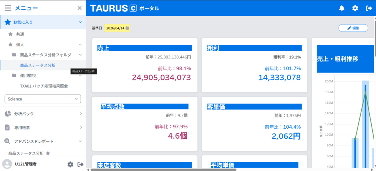Collapse the アドバンスドレポート chevron

click(81, 141)
